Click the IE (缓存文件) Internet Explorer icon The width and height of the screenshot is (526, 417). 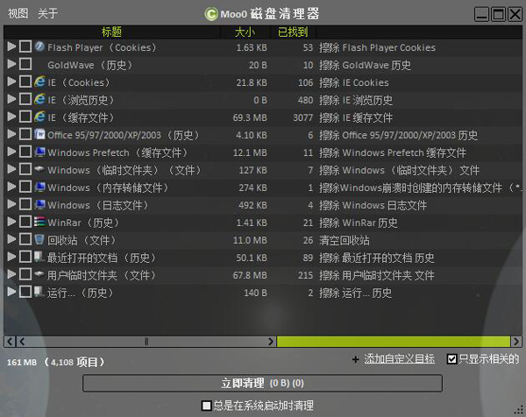pyautogui.click(x=39, y=117)
